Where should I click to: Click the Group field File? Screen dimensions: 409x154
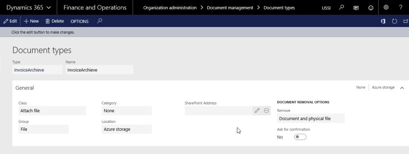point(43,129)
